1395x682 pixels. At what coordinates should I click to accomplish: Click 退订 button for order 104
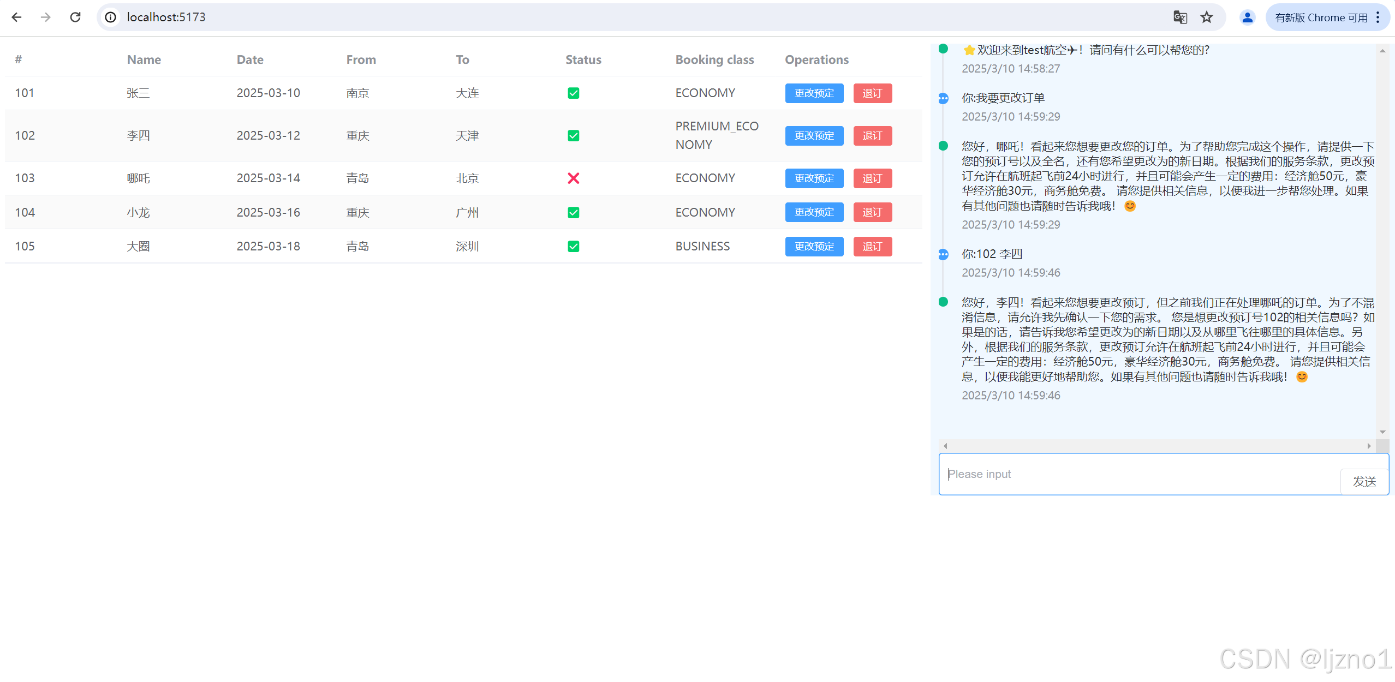click(872, 212)
